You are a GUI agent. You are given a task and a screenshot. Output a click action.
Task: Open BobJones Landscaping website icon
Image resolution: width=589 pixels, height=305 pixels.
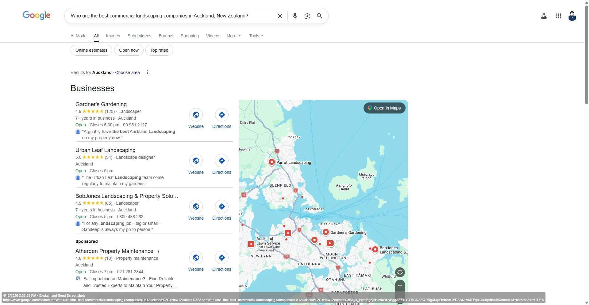tap(196, 206)
